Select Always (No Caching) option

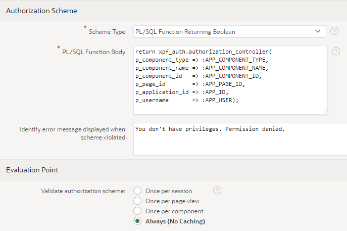[137, 221]
